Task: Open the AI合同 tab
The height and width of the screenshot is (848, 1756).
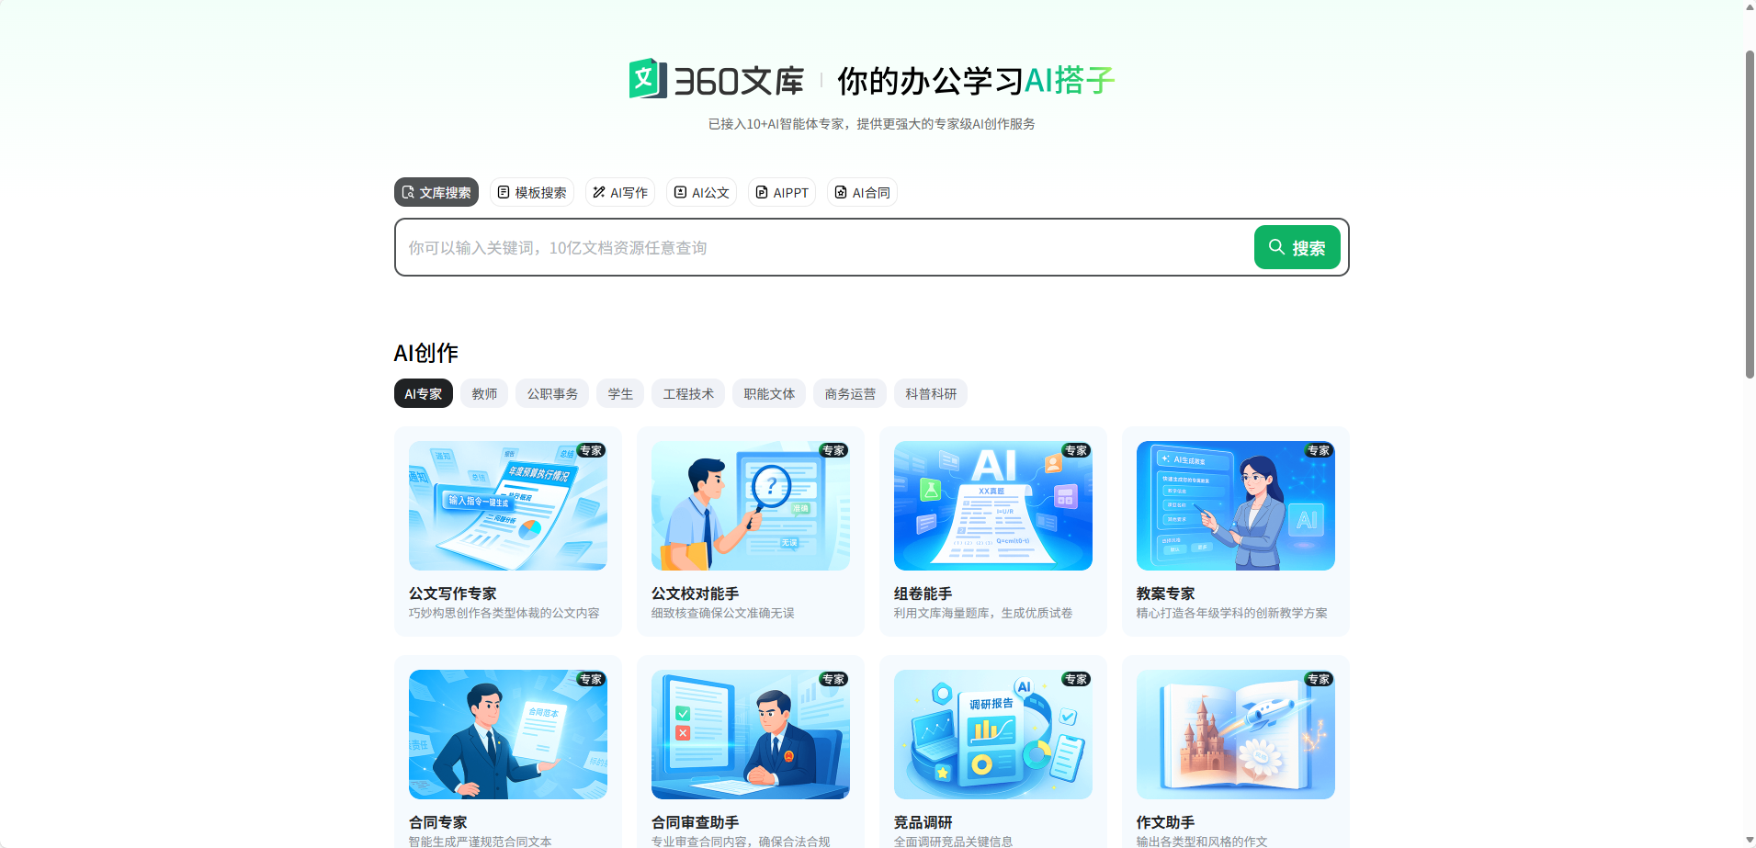Action: coord(862,192)
